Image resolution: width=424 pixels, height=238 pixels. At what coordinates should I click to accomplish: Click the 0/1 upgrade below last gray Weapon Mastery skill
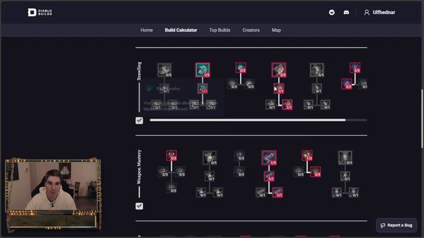coord(345,177)
